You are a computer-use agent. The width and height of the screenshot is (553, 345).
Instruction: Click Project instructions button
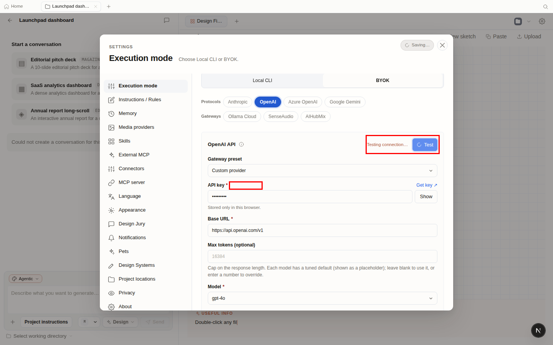pyautogui.click(x=46, y=322)
